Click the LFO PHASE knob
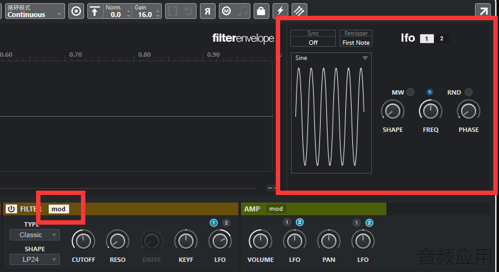Screen dimensions: 499x272 469,112
